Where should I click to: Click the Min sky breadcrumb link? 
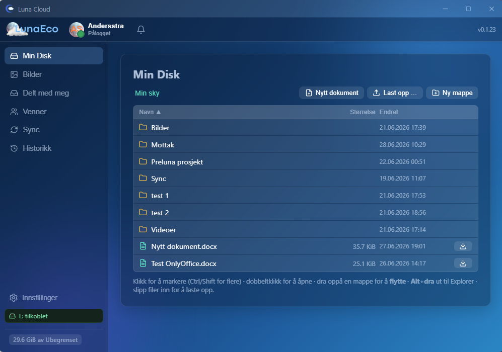147,93
